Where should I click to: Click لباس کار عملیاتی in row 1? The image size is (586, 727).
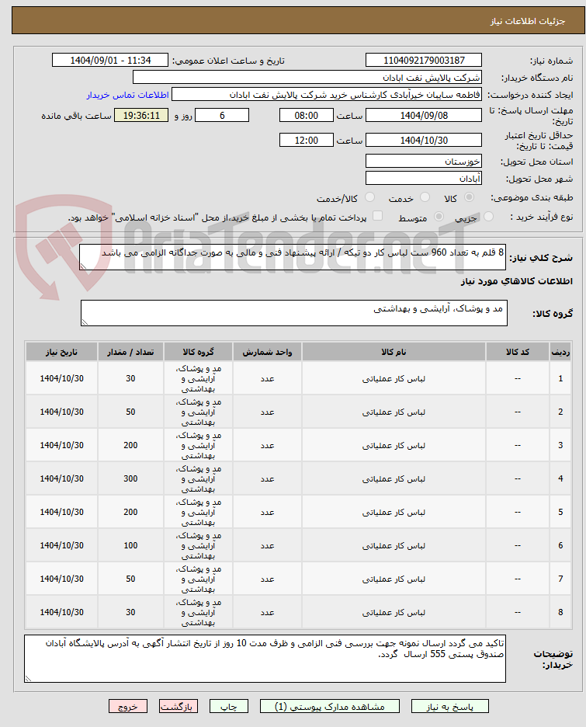pyautogui.click(x=394, y=378)
